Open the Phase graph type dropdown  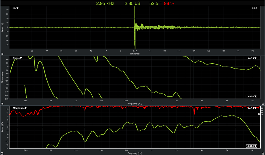pyautogui.click(x=17, y=58)
